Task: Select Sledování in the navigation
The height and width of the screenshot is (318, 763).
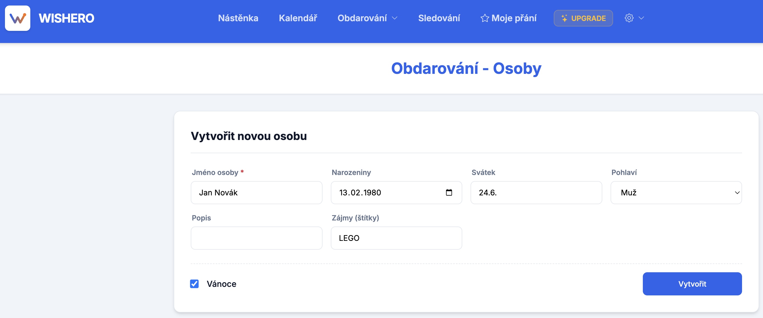Action: coord(439,18)
